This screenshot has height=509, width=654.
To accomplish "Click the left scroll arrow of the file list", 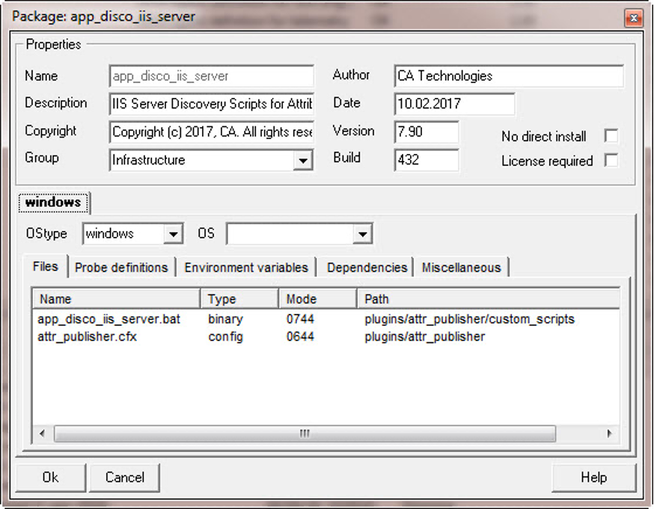I will pyautogui.click(x=43, y=434).
